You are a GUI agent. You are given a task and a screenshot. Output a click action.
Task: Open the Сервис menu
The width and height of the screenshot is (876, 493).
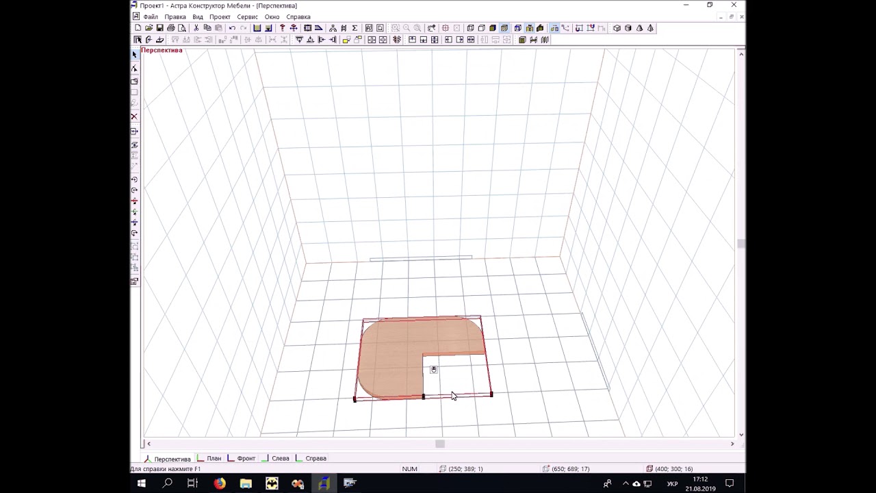247,16
